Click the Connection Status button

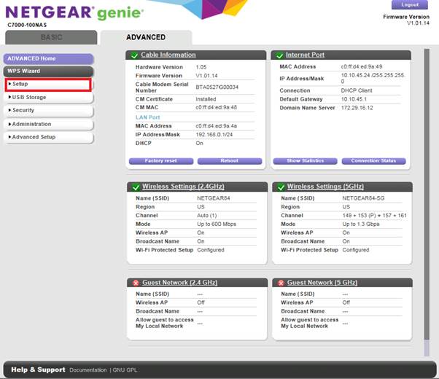tap(373, 161)
